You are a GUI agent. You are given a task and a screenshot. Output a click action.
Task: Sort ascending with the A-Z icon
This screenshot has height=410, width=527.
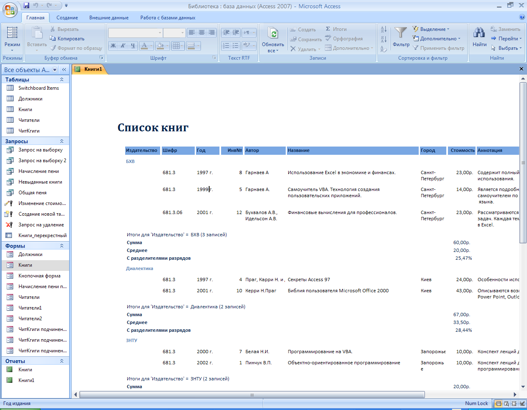[383, 30]
